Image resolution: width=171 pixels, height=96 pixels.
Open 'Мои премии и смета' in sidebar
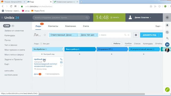click(15, 50)
